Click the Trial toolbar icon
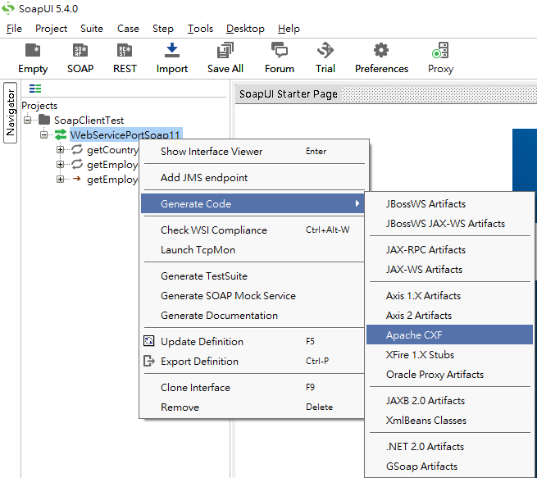 click(x=325, y=50)
